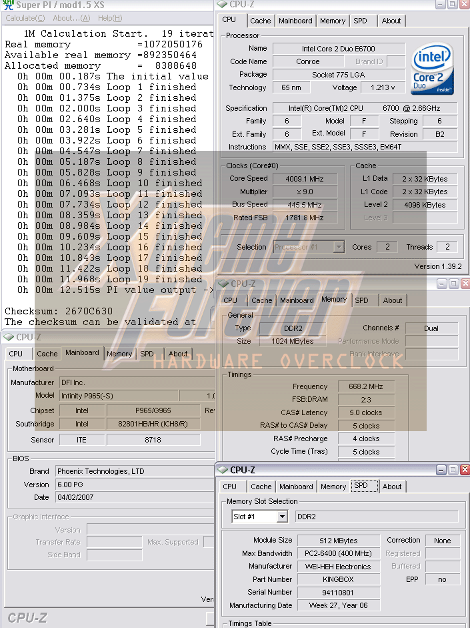Screen dimensions: 470x628
Task: Switch to Mainboard tab in the Processor window
Action: (295, 21)
